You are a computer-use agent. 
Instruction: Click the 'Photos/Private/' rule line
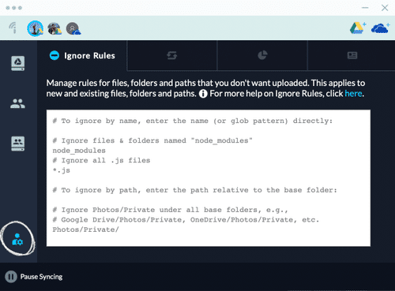pos(85,229)
